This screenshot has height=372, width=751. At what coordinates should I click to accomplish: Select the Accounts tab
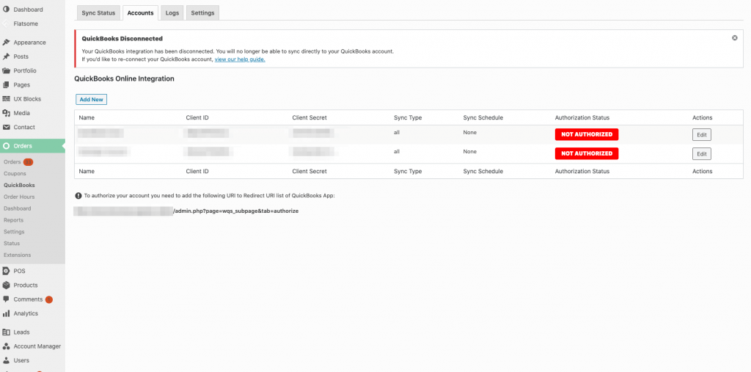coord(140,13)
